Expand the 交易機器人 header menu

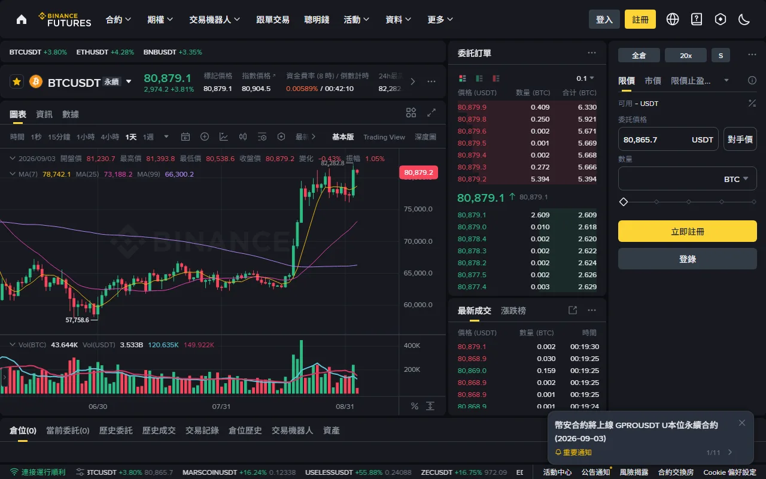point(215,20)
